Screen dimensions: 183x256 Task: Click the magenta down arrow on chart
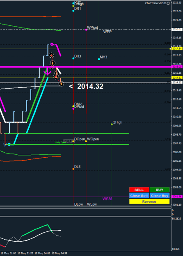coord(47,72)
